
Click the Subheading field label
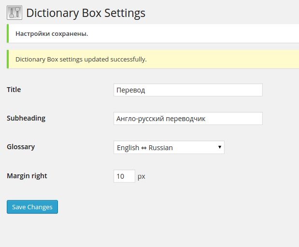(x=26, y=118)
